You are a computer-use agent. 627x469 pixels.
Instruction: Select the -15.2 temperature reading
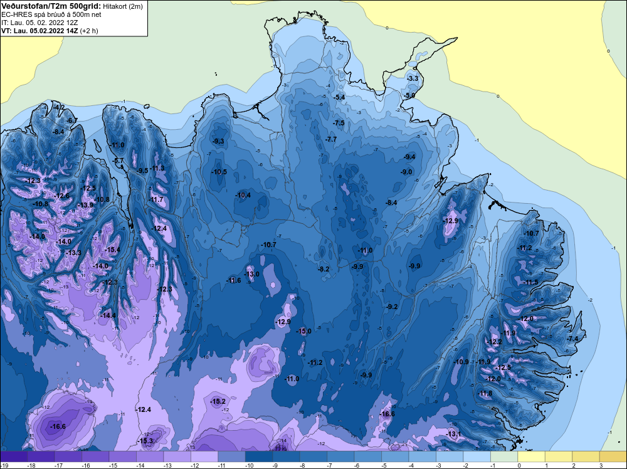pos(218,401)
